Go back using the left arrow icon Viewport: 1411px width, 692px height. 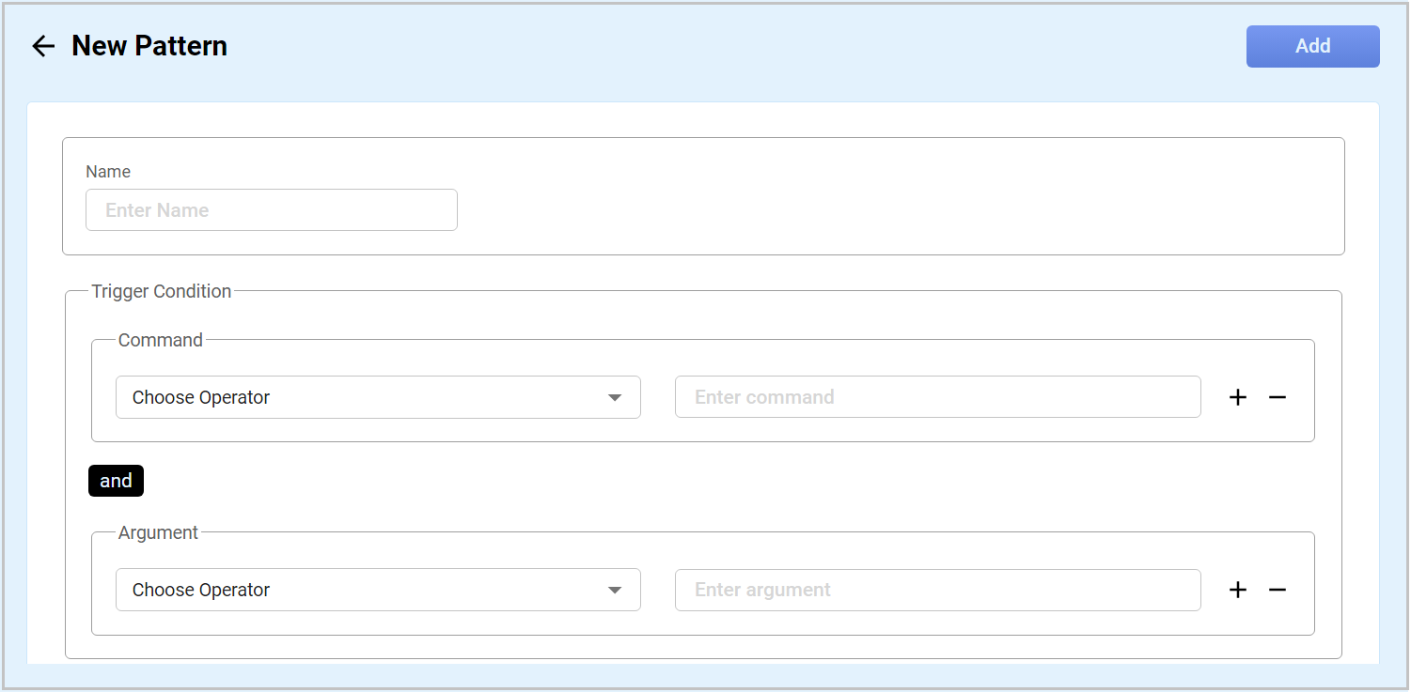point(43,46)
